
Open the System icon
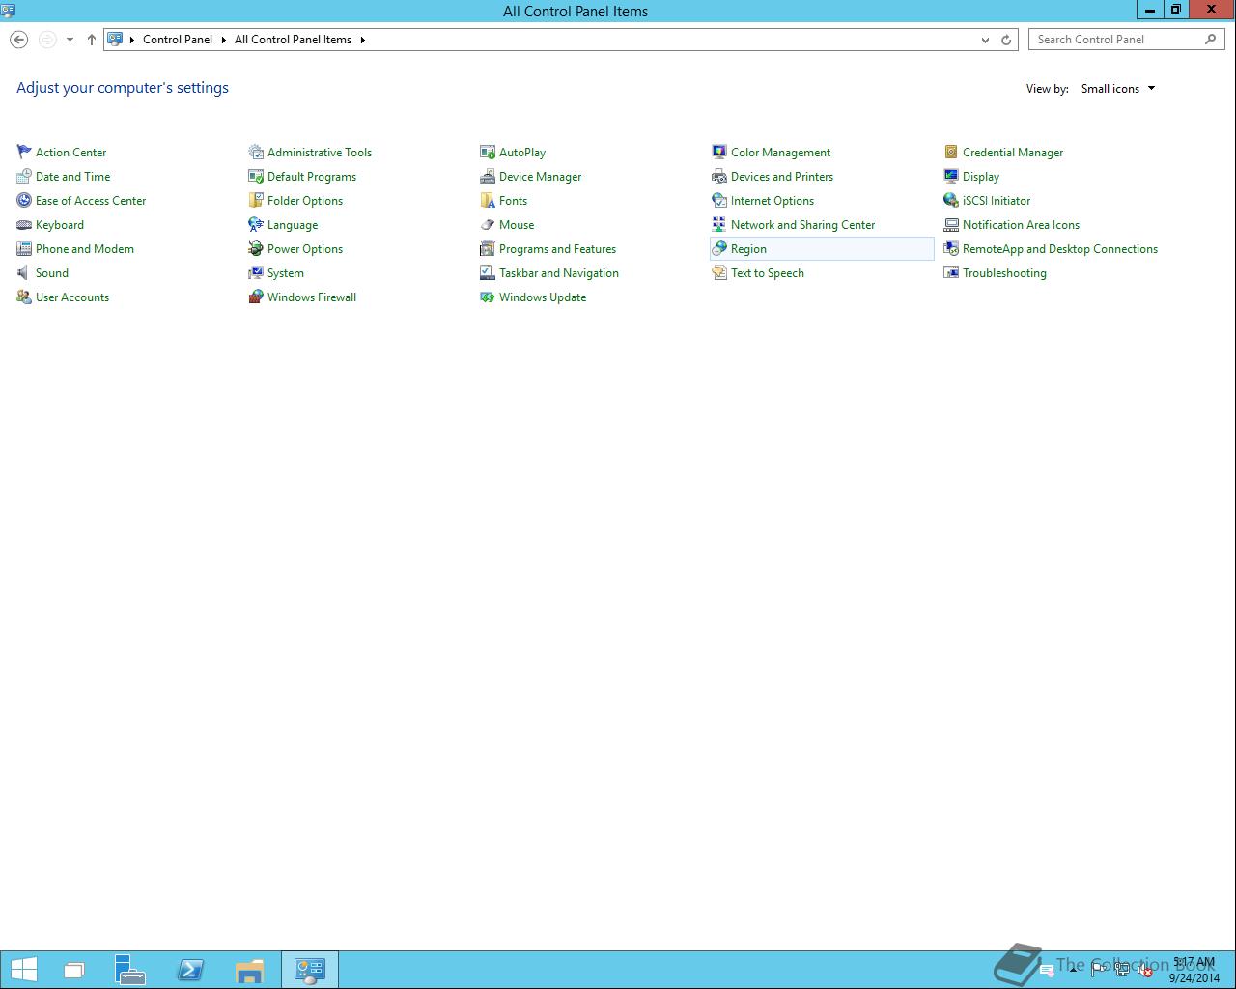[256, 272]
